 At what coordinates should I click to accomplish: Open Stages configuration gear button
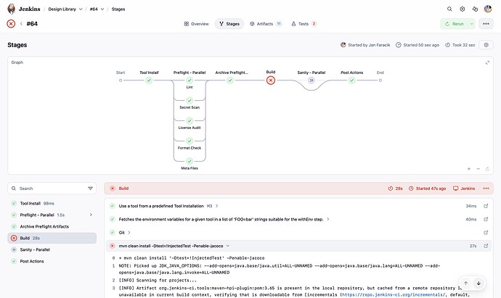pos(486,45)
